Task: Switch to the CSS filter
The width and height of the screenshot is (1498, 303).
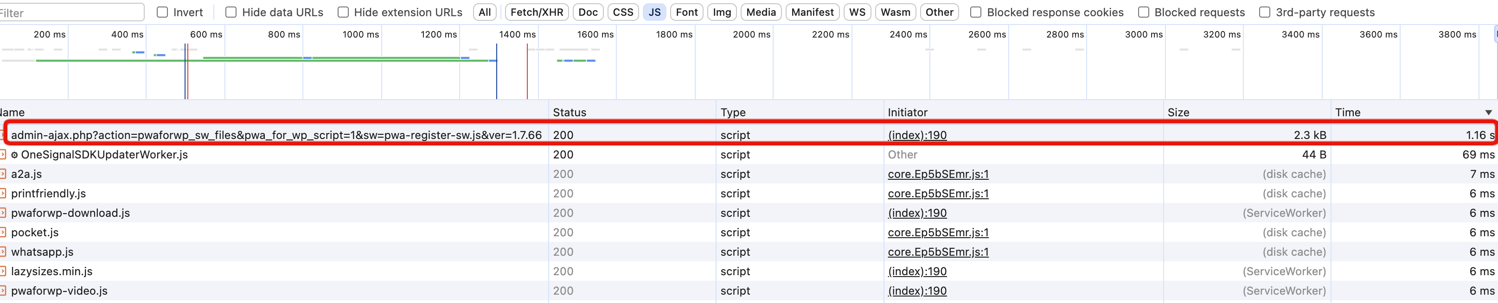Action: 623,12
